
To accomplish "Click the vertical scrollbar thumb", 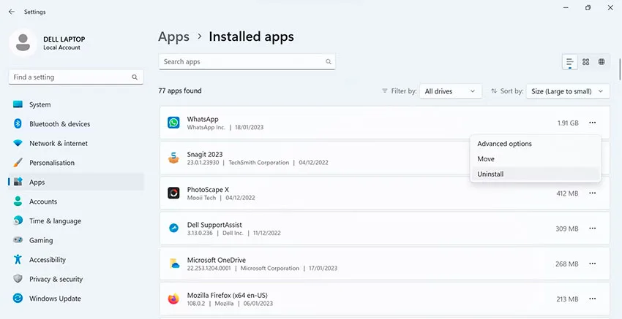I will pos(620,69).
